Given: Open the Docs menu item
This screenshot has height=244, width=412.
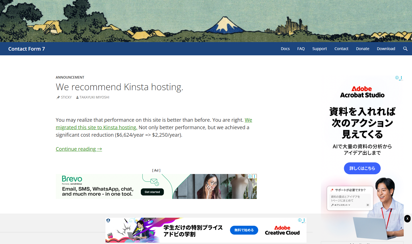Looking at the screenshot, I should (285, 49).
